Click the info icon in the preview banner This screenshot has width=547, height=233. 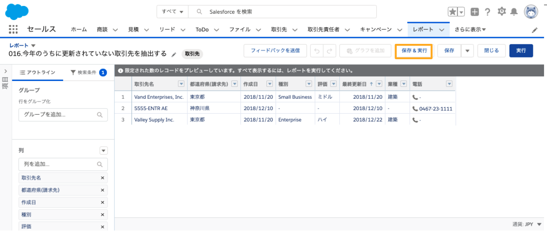(x=121, y=70)
